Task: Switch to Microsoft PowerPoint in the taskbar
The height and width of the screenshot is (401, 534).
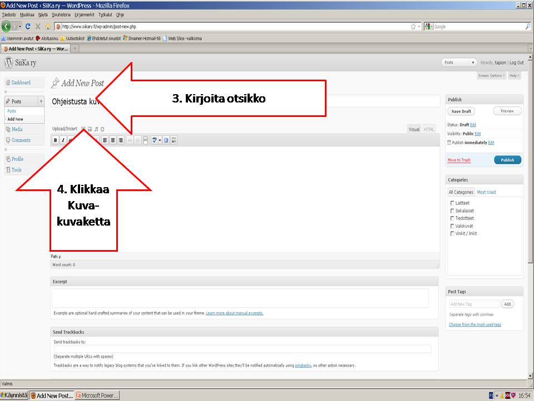Action: pos(97,395)
